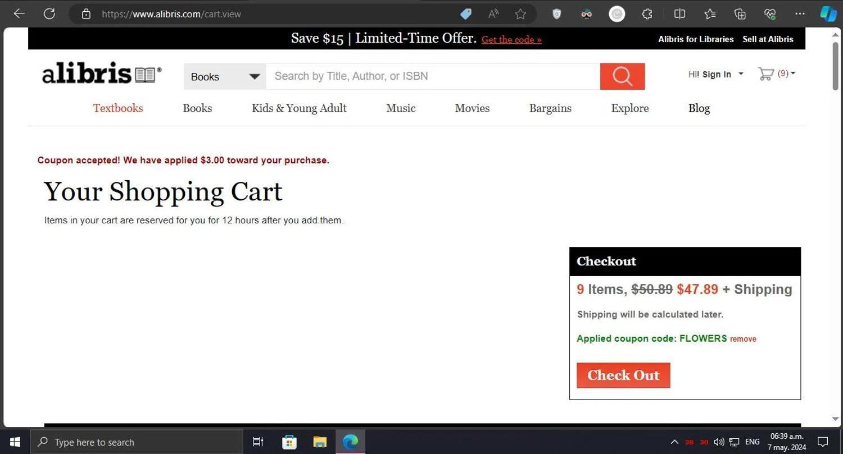The width and height of the screenshot is (843, 454).
Task: Open the Copilot sidebar icon
Action: (828, 14)
